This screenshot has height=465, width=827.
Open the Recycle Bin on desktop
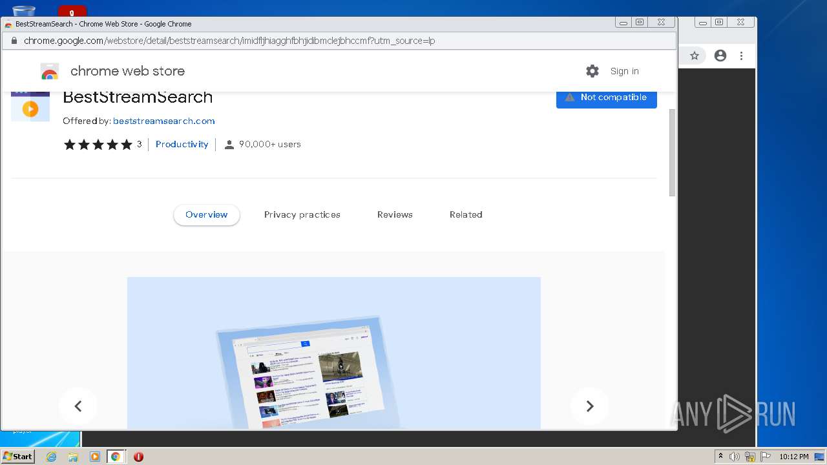24,10
